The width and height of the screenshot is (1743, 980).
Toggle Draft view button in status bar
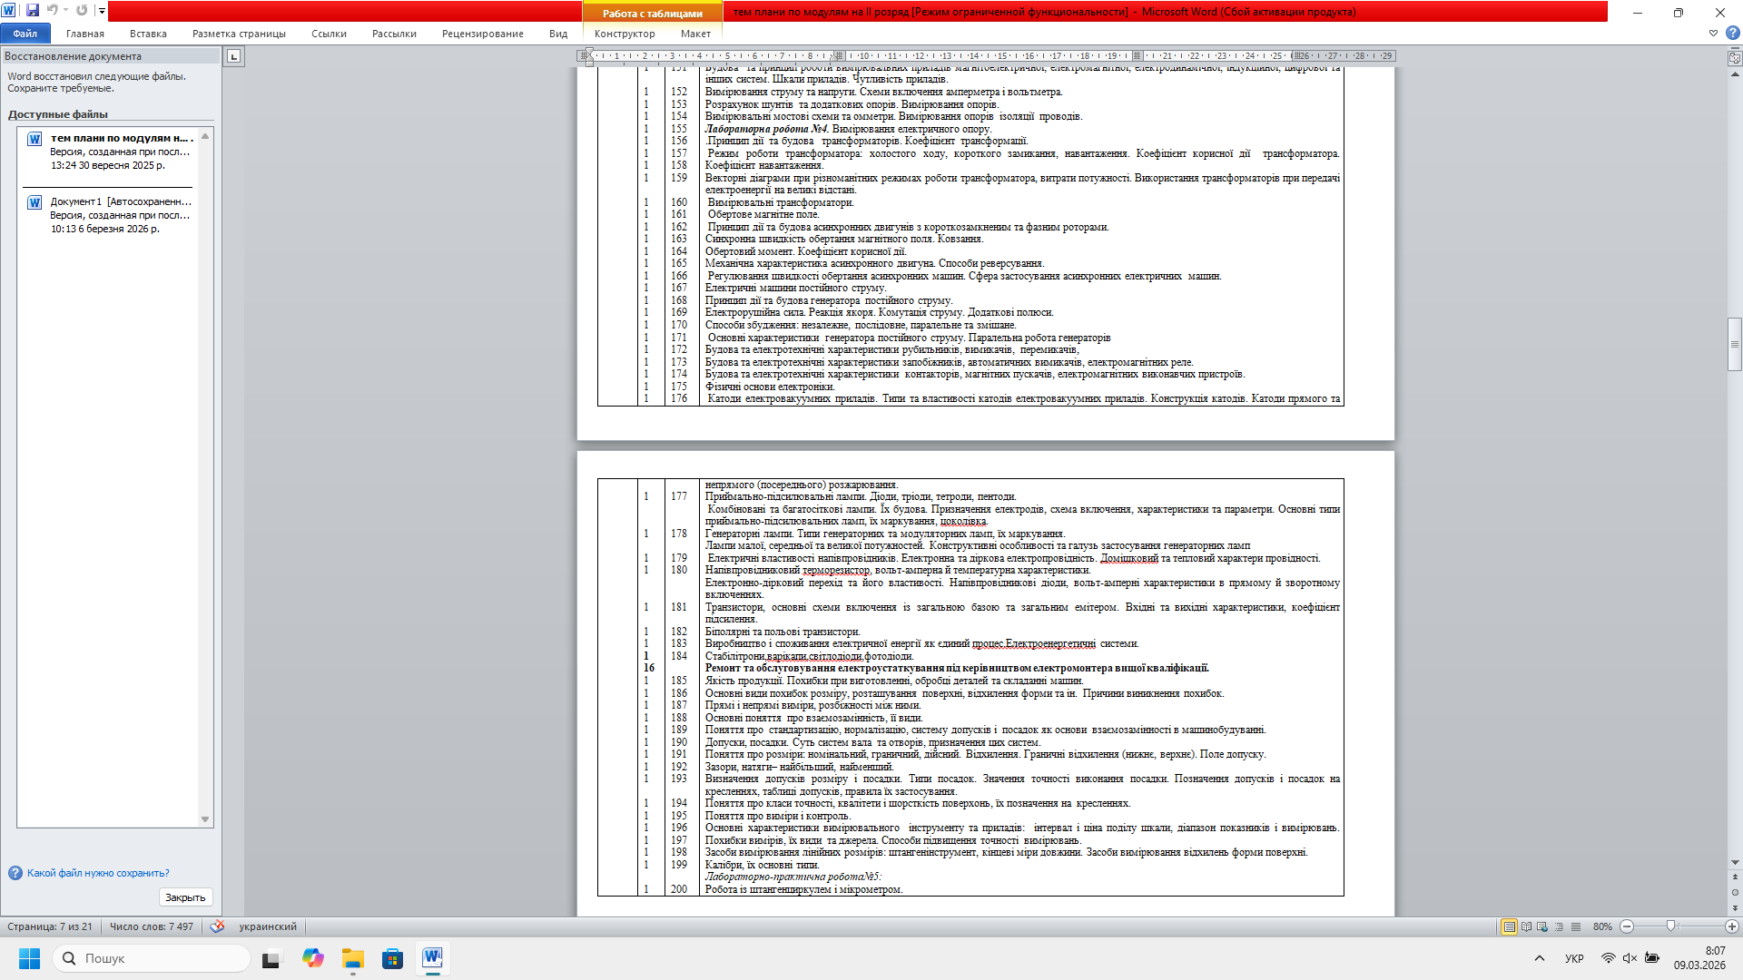(x=1576, y=926)
